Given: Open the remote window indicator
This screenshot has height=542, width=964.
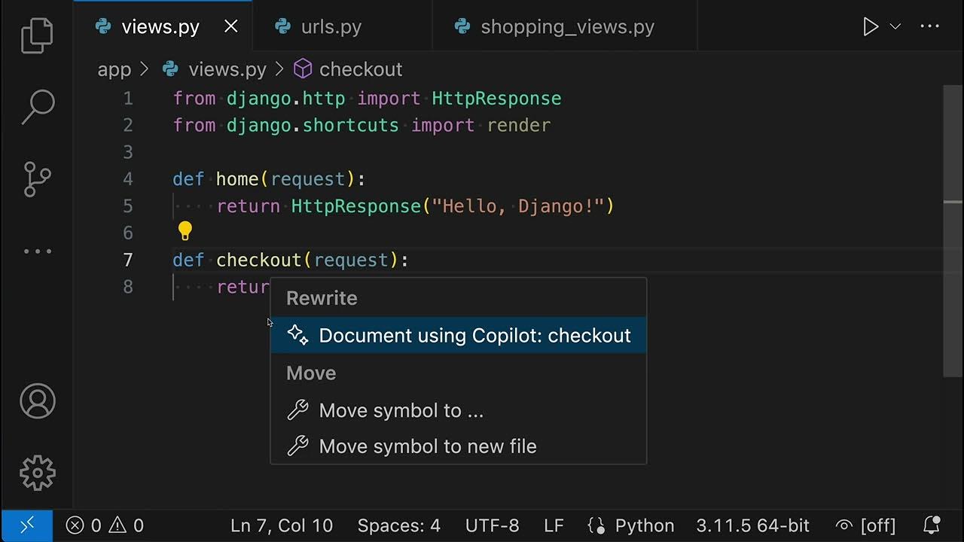Looking at the screenshot, I should 26,525.
